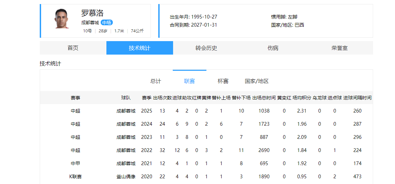View 国家/地区 statistics

pyautogui.click(x=257, y=81)
